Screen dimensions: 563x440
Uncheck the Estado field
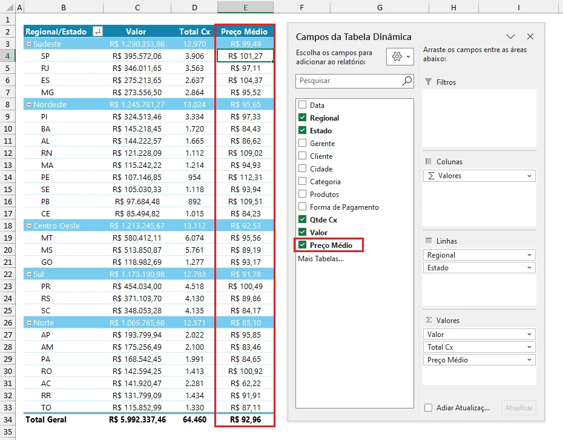[x=302, y=130]
